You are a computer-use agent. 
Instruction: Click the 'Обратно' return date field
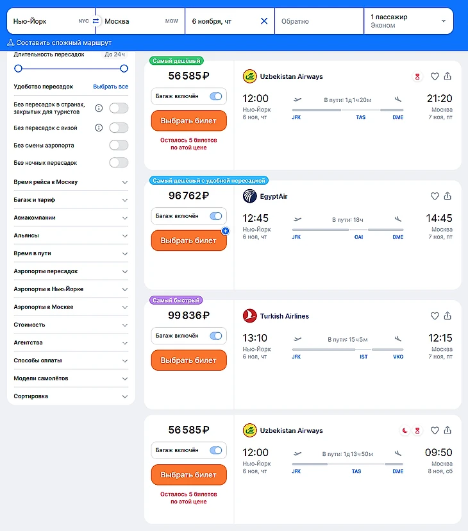[x=319, y=21]
